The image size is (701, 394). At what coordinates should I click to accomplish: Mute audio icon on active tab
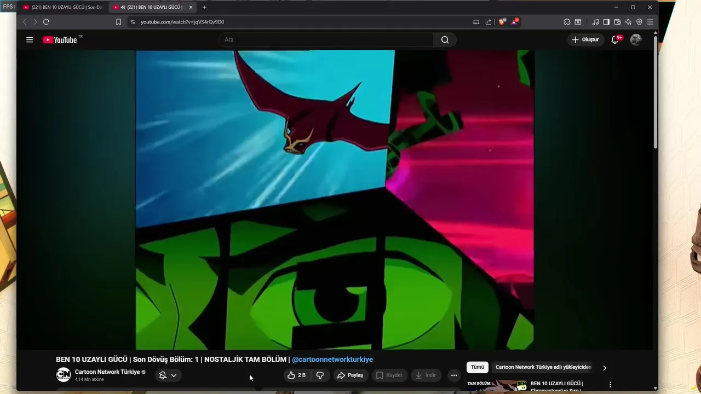point(123,7)
